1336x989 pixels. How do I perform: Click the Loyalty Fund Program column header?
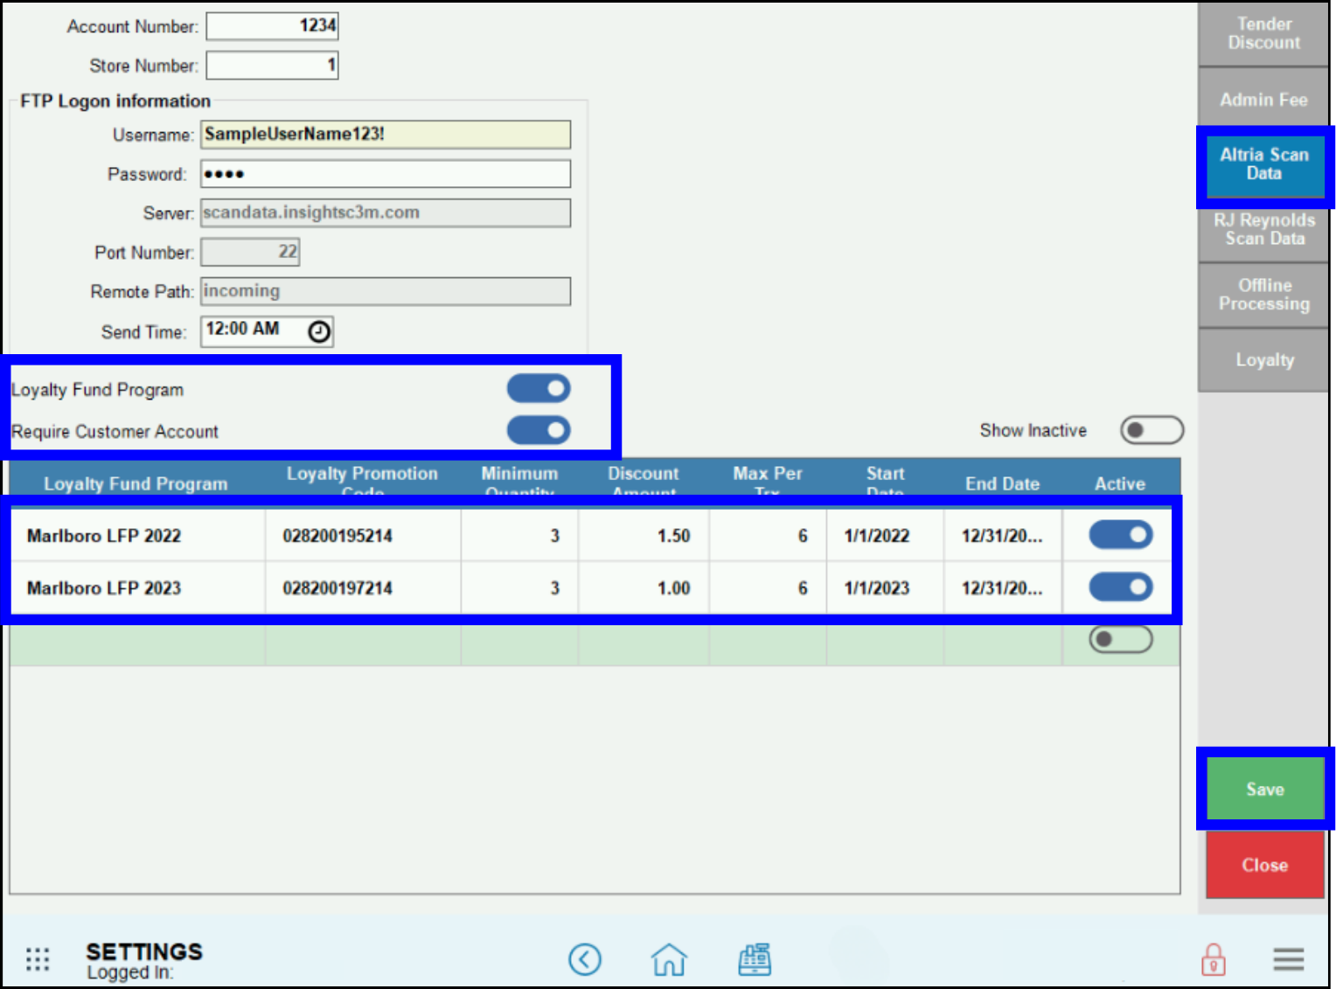point(136,484)
